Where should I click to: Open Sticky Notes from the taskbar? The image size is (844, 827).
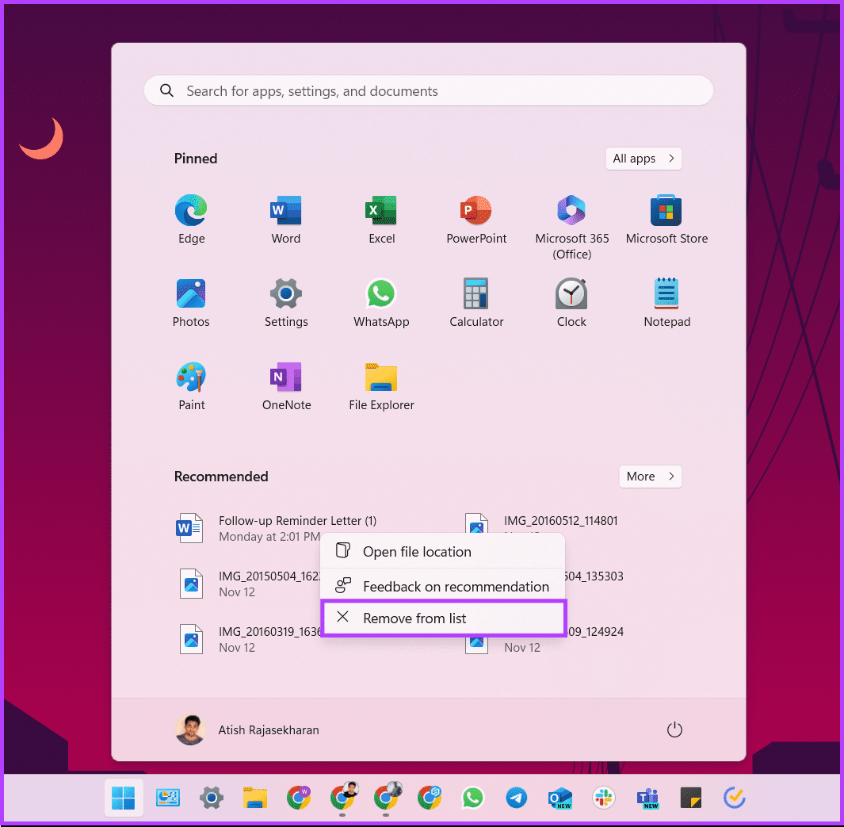tap(690, 798)
